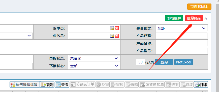219x92 pixels.
Task: Click the 查询 search button
Action: pyautogui.click(x=164, y=62)
